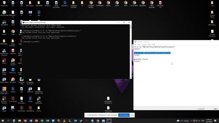Launch the PUBG BATTLEGROUNDS shortcut

[39, 100]
